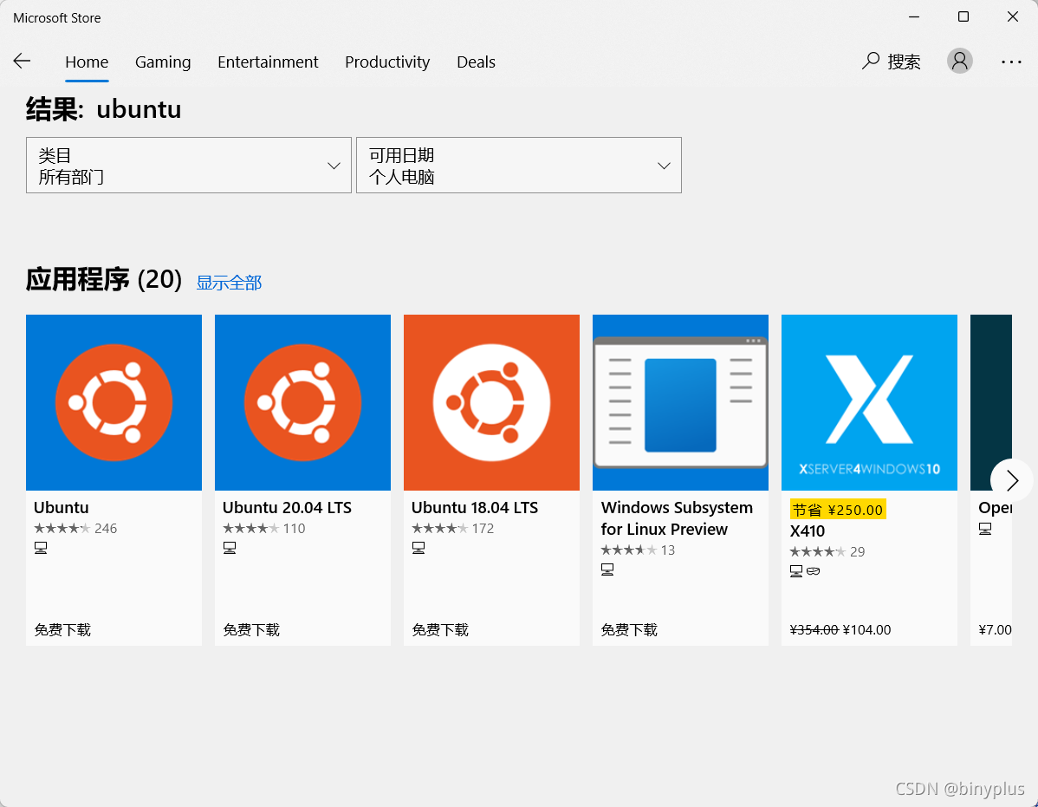
Task: Click the star rating of Ubuntu 246
Action: click(x=62, y=528)
